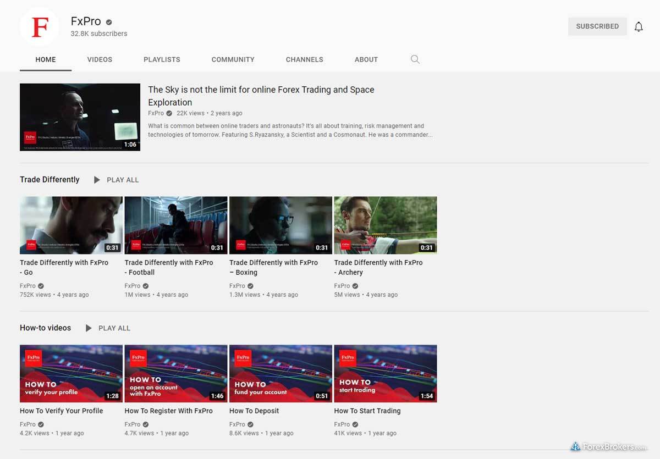Click FxPro channel name under featured video
Image resolution: width=660 pixels, height=459 pixels.
(156, 113)
